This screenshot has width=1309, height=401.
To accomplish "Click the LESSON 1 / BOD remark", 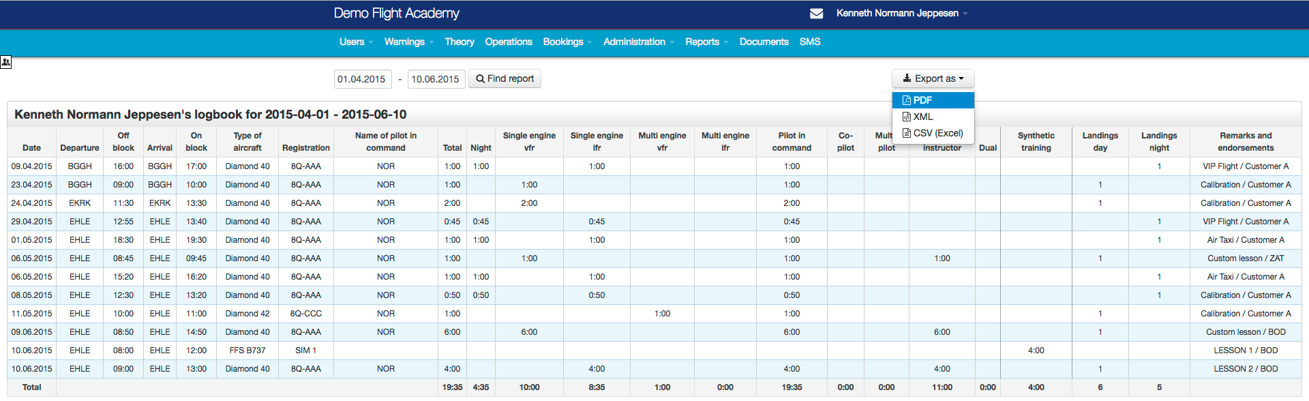I will (x=1246, y=351).
